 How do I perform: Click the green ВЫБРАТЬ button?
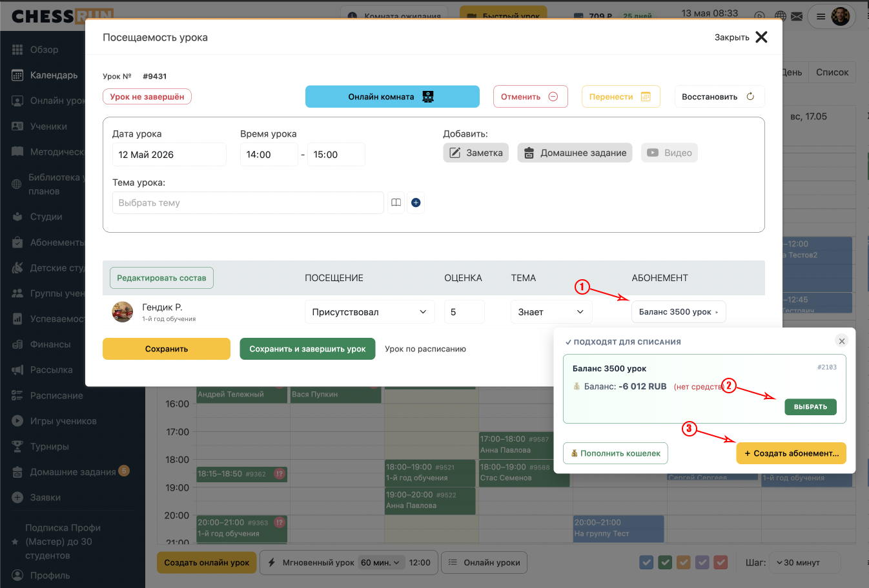point(810,407)
